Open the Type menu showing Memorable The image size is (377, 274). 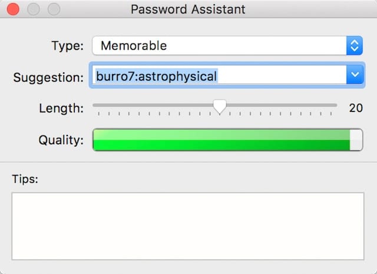[218, 45]
